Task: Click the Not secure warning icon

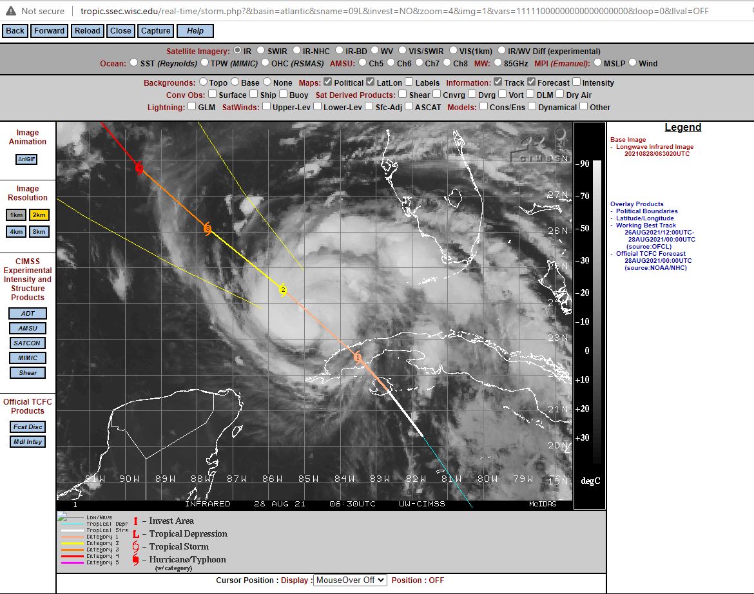Action: click(11, 11)
